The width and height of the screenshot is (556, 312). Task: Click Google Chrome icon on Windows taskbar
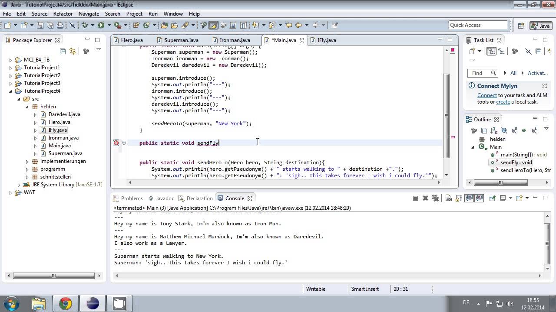coord(66,303)
